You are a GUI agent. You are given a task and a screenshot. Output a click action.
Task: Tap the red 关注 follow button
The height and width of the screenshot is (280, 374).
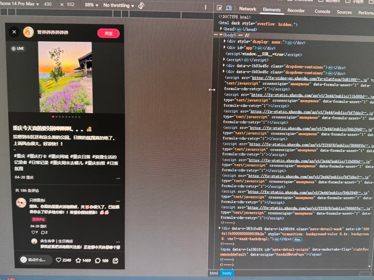coord(108,33)
